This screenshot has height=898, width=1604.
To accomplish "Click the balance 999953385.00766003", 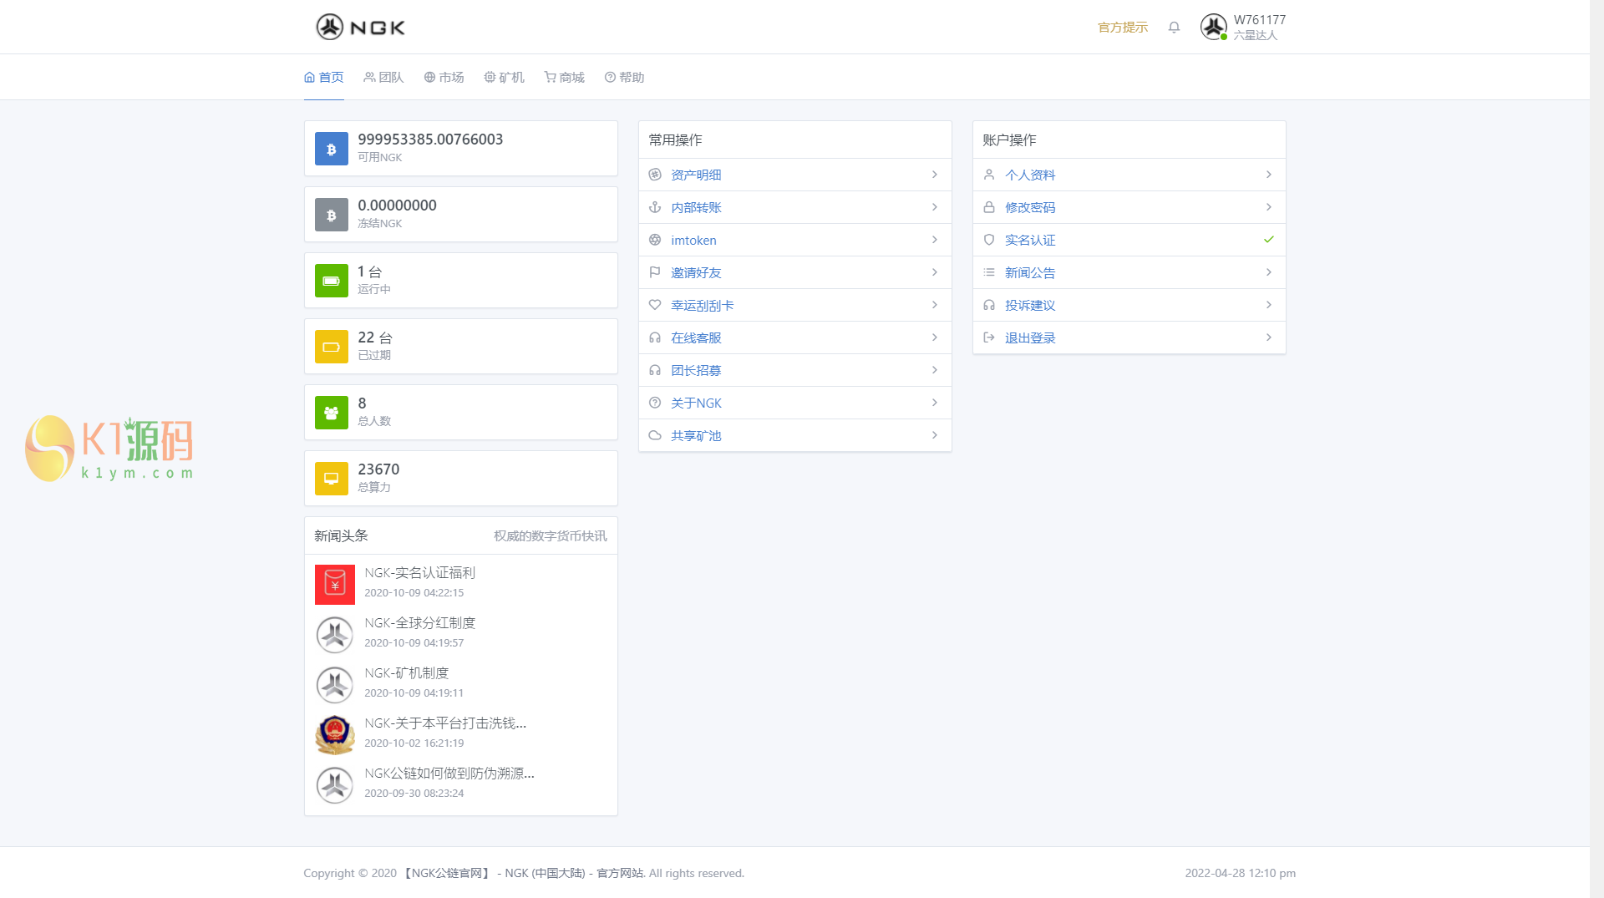I will point(430,140).
